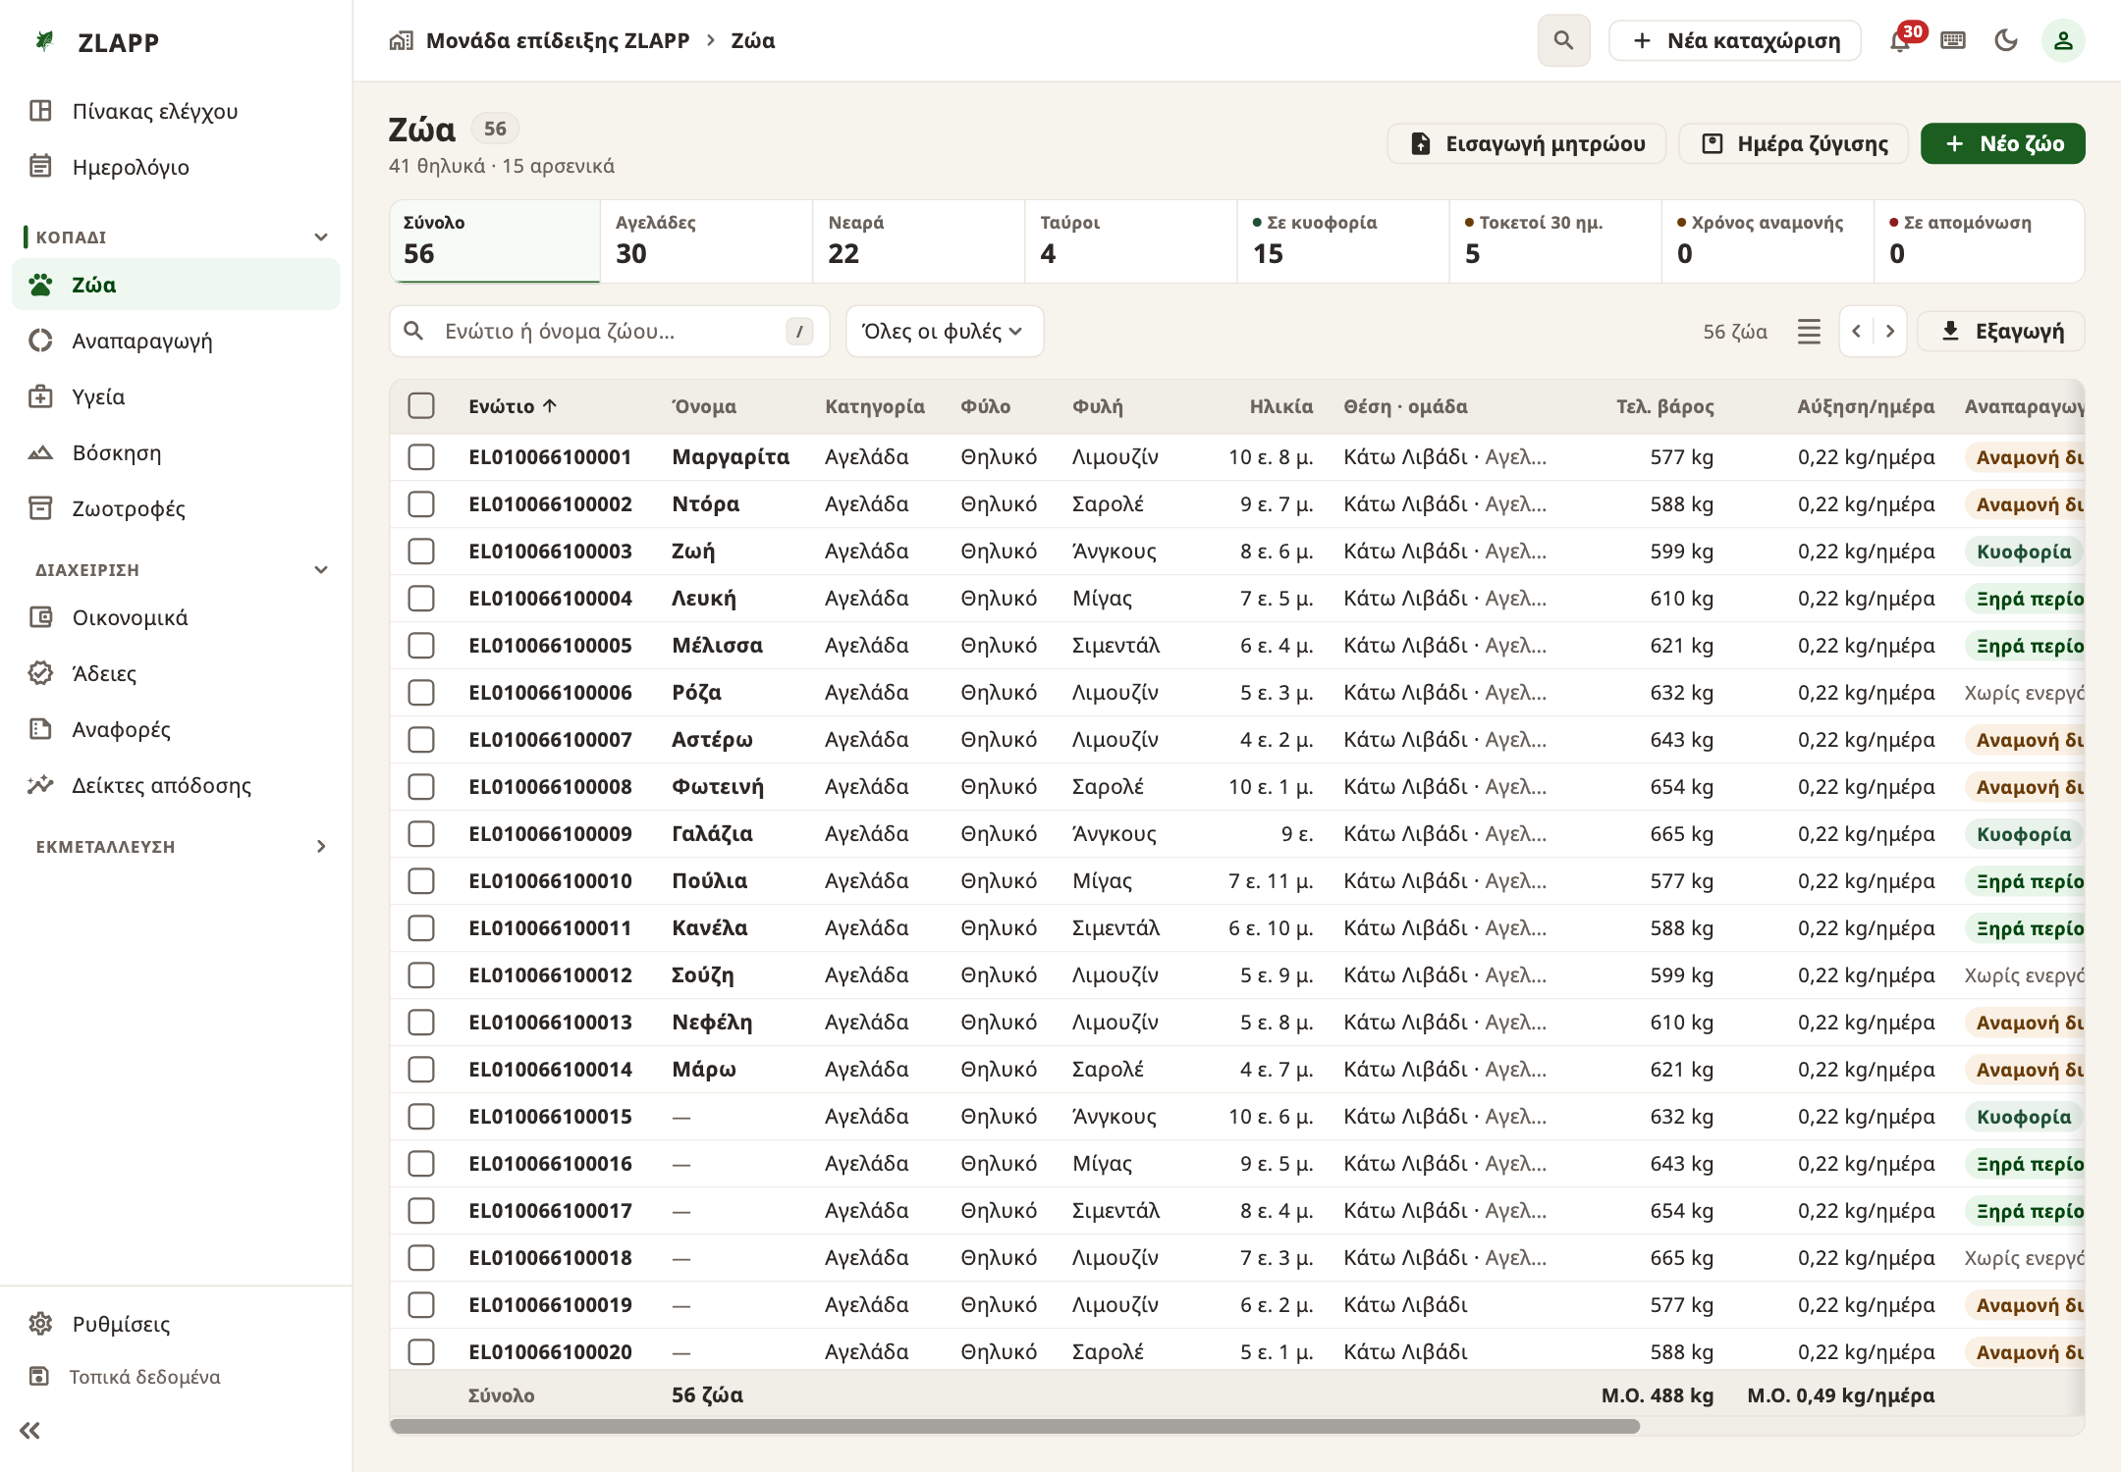Viewport: 2121px width, 1472px height.
Task: Click farm building icon in breadcrumb
Action: (401, 40)
